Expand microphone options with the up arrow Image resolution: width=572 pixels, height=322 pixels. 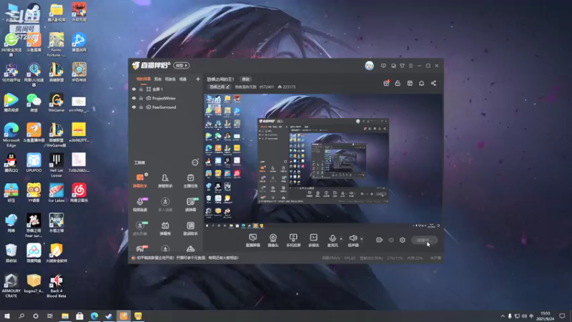coord(341,239)
